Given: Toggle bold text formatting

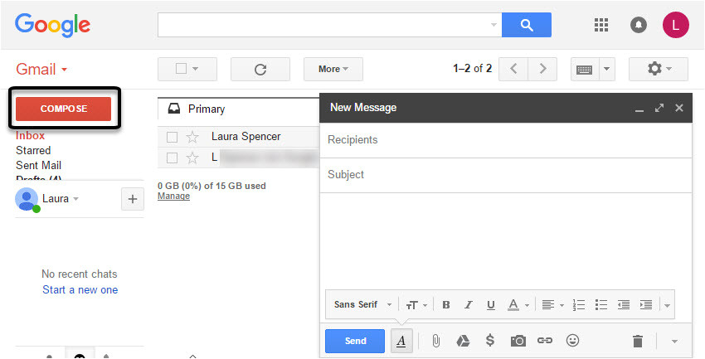Looking at the screenshot, I should coord(446,304).
